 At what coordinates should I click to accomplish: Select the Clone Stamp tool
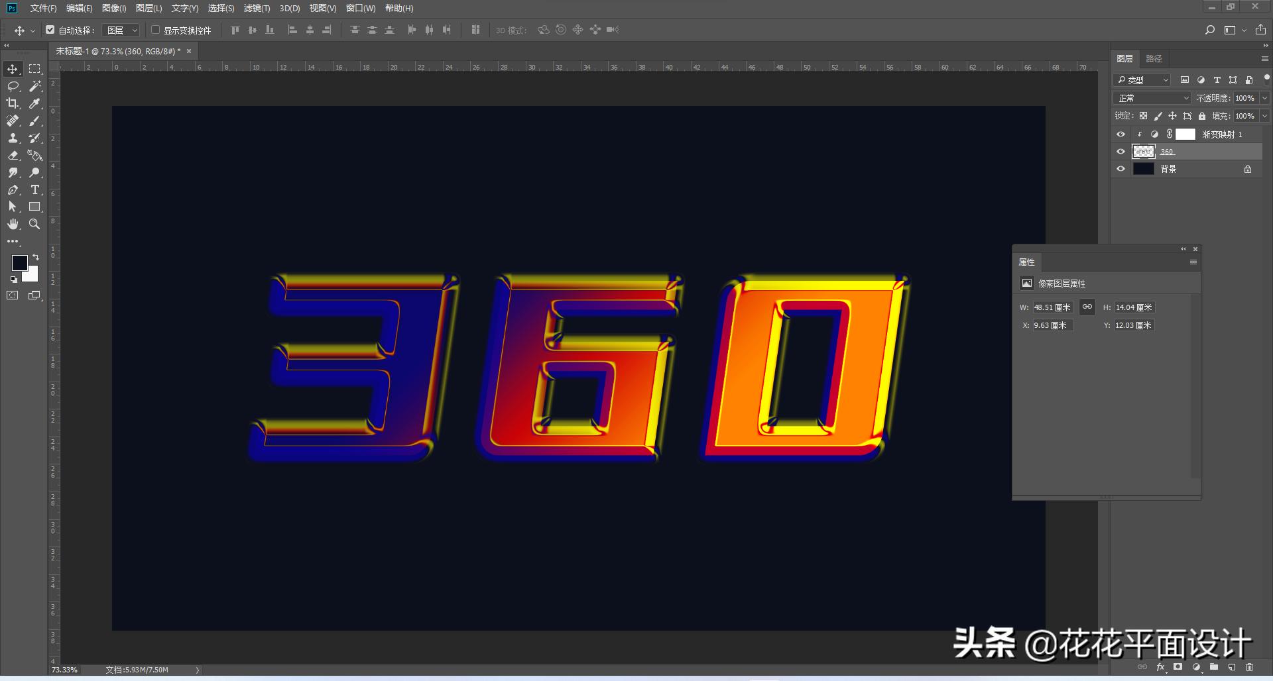tap(12, 138)
